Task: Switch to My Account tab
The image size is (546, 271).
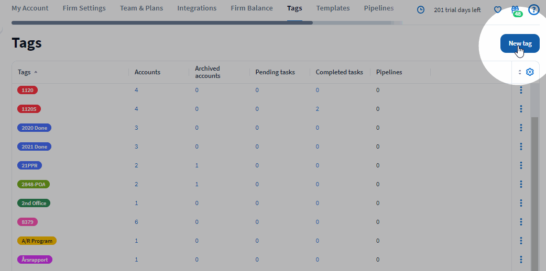Action: pos(30,8)
